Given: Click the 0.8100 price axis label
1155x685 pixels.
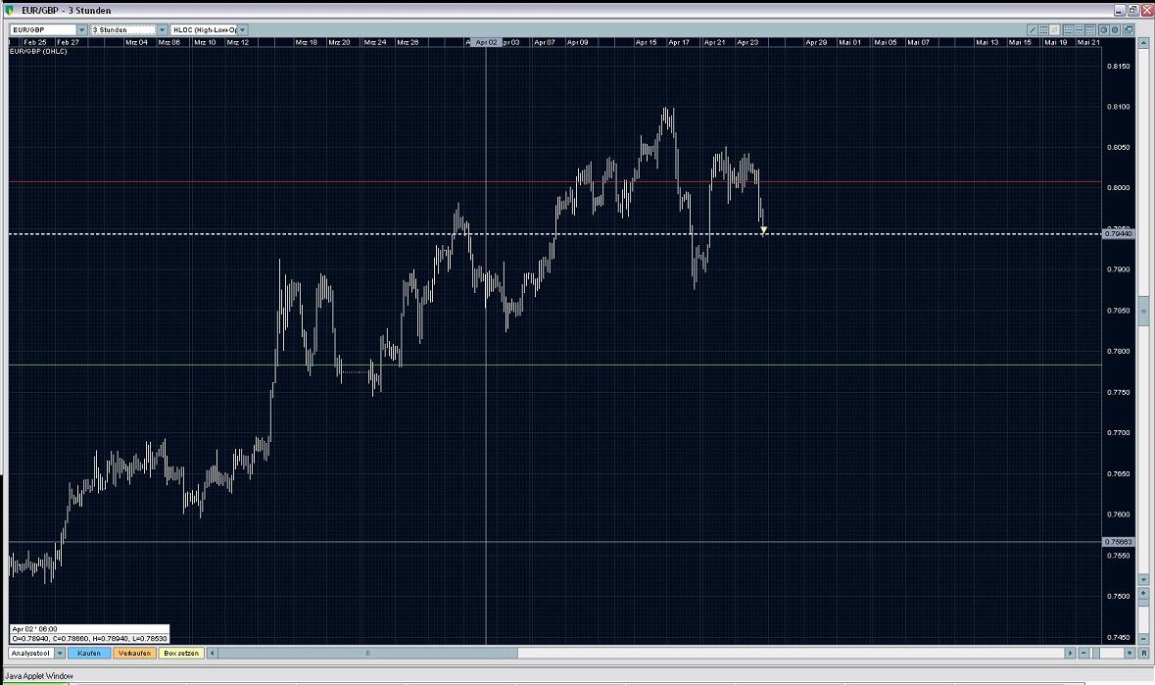Looking at the screenshot, I should tap(1119, 107).
